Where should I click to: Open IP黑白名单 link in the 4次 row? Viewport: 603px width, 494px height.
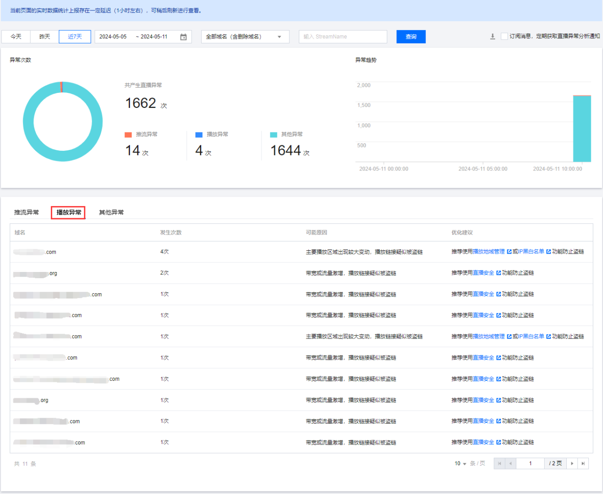click(531, 252)
